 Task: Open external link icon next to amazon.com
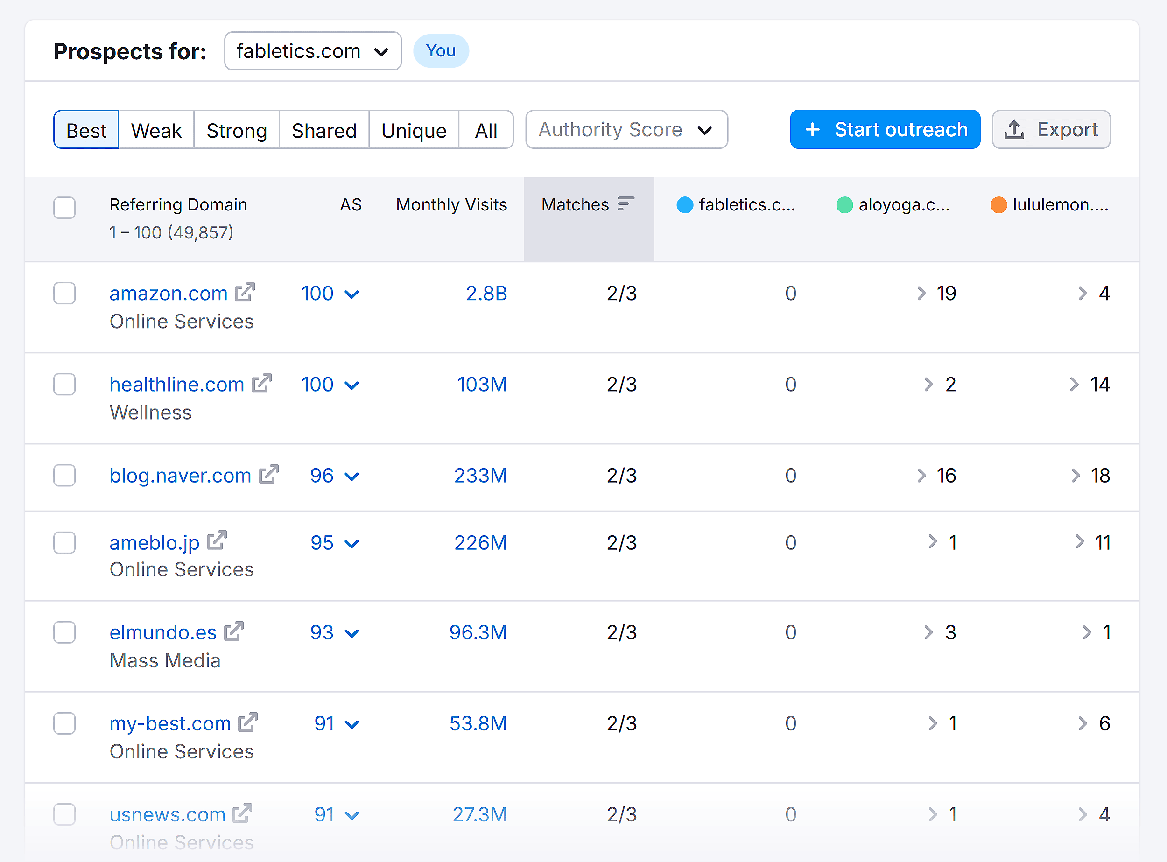(x=245, y=292)
